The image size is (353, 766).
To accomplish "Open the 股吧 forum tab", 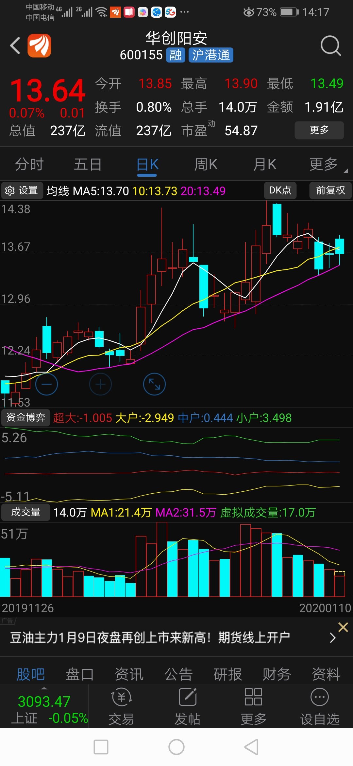I will coord(31,674).
